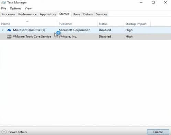Click the Task Manager title bar icon
The width and height of the screenshot is (171, 135).
(3, 2)
